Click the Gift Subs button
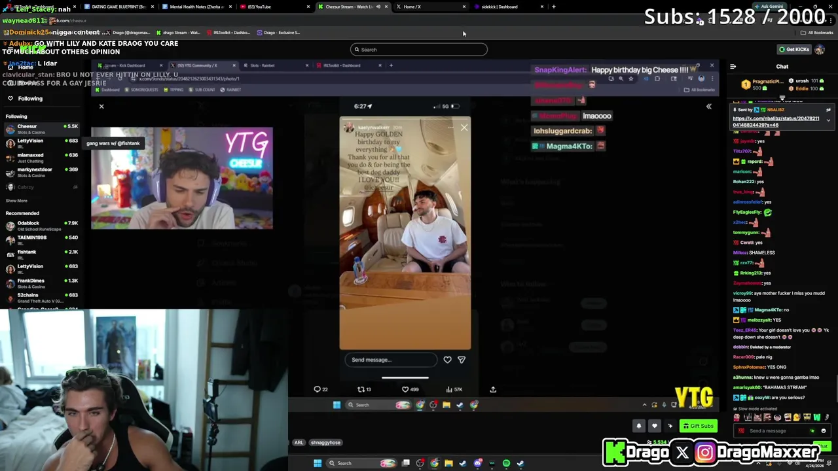This screenshot has height=471, width=838. pyautogui.click(x=698, y=426)
